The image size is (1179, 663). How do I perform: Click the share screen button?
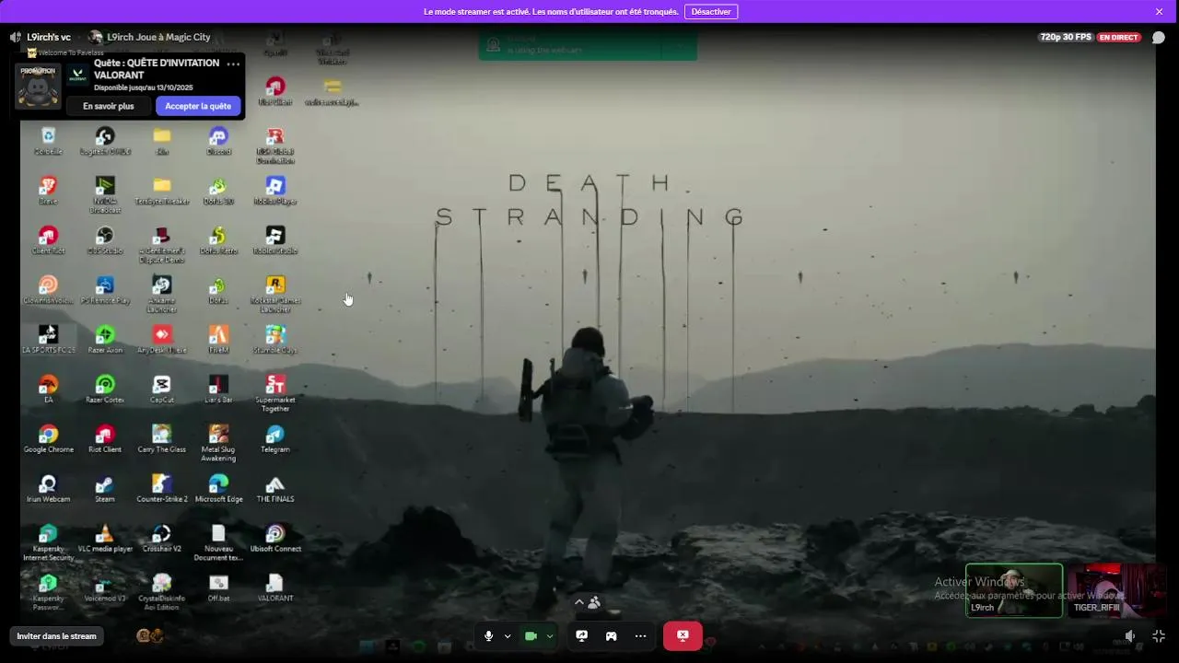[x=581, y=636]
